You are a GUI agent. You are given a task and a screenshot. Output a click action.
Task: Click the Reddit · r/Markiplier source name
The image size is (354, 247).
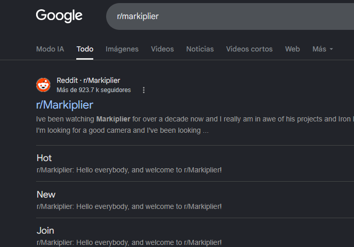pos(88,80)
